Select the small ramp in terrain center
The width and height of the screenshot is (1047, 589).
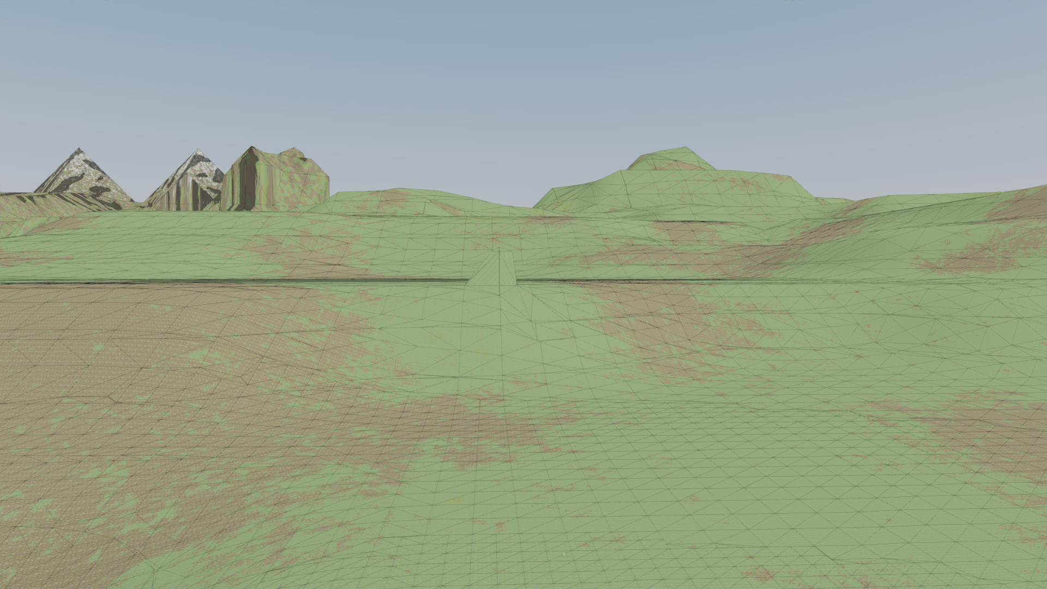(x=492, y=271)
